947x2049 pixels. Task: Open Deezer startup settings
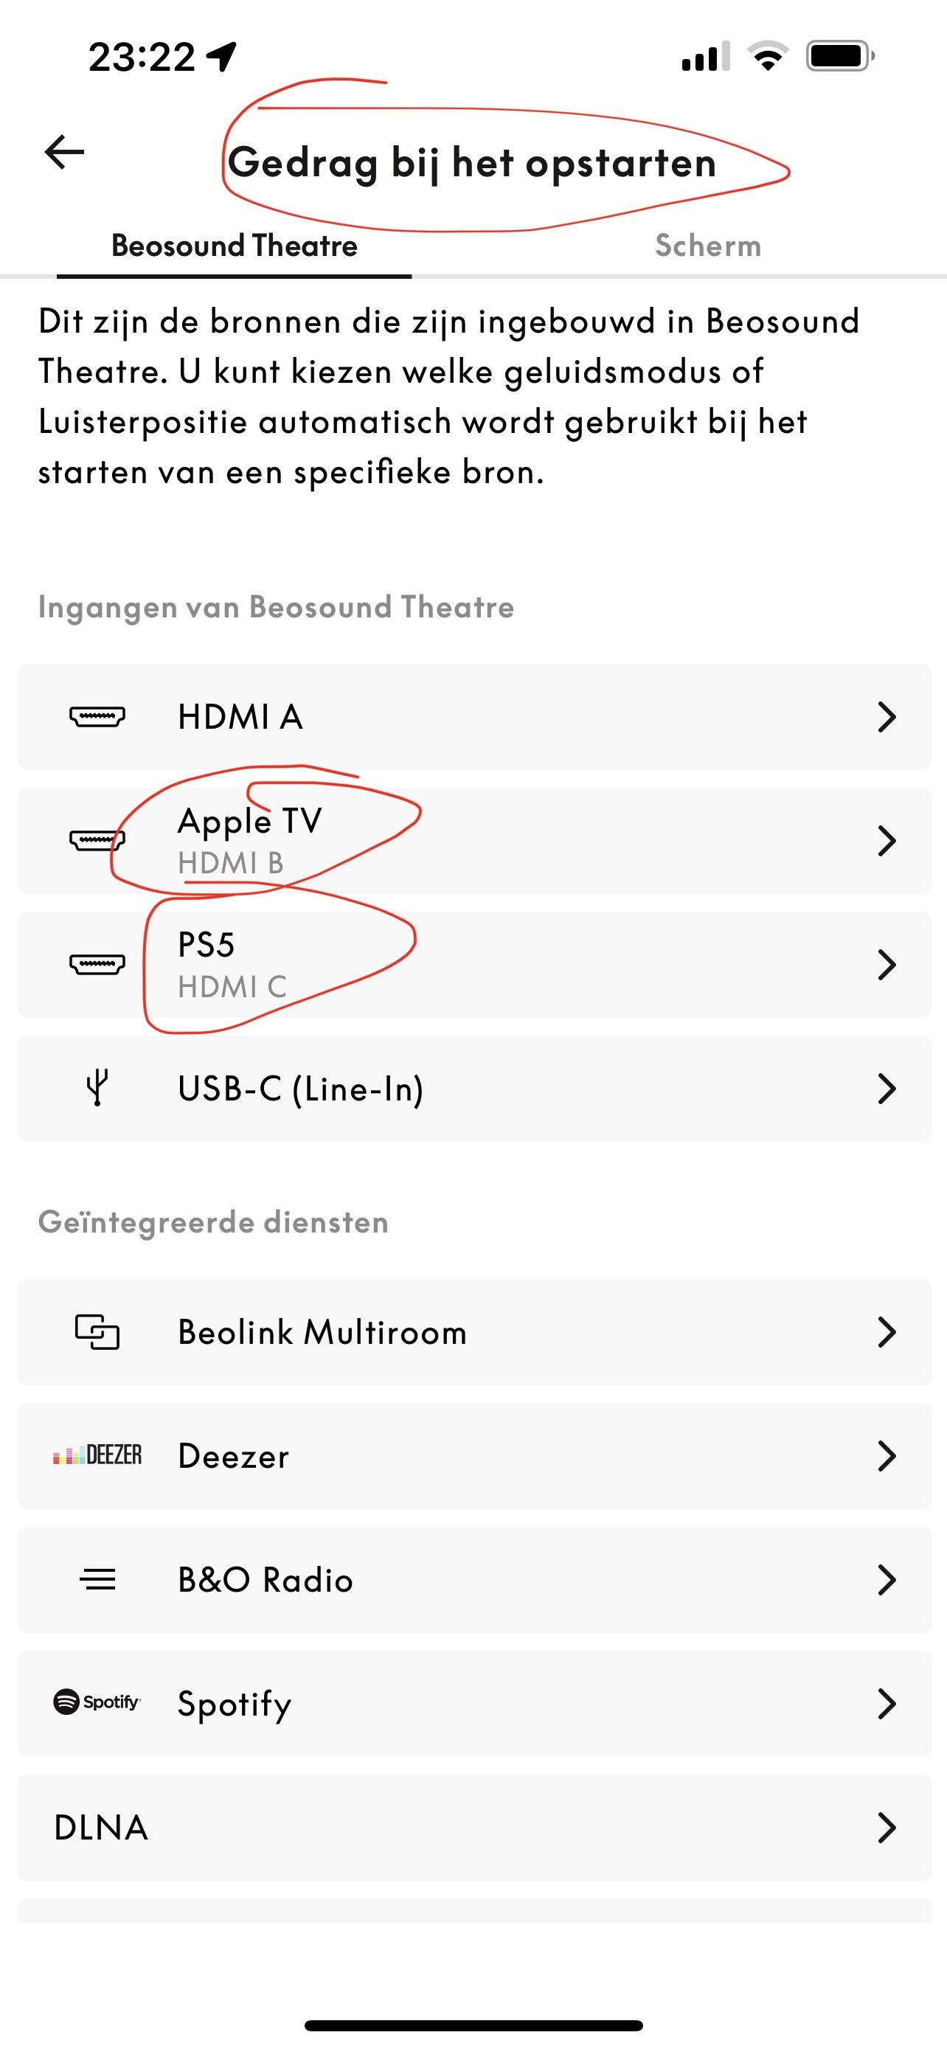[x=474, y=1456]
